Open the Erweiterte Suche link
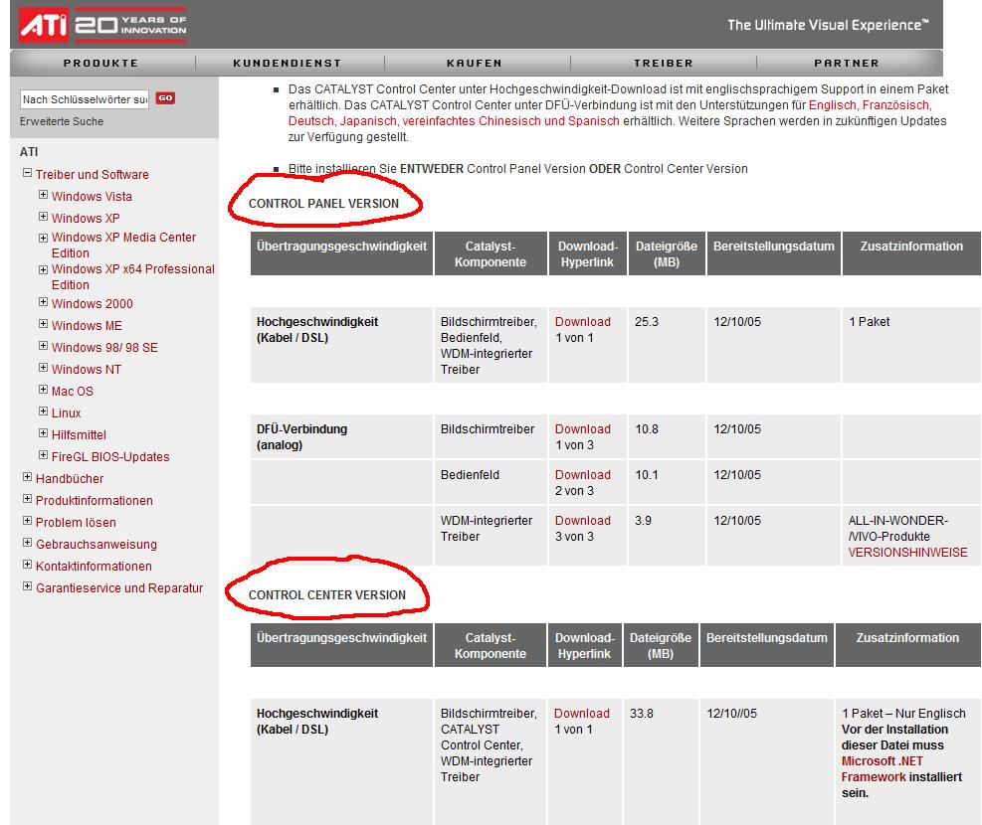 pos(62,121)
